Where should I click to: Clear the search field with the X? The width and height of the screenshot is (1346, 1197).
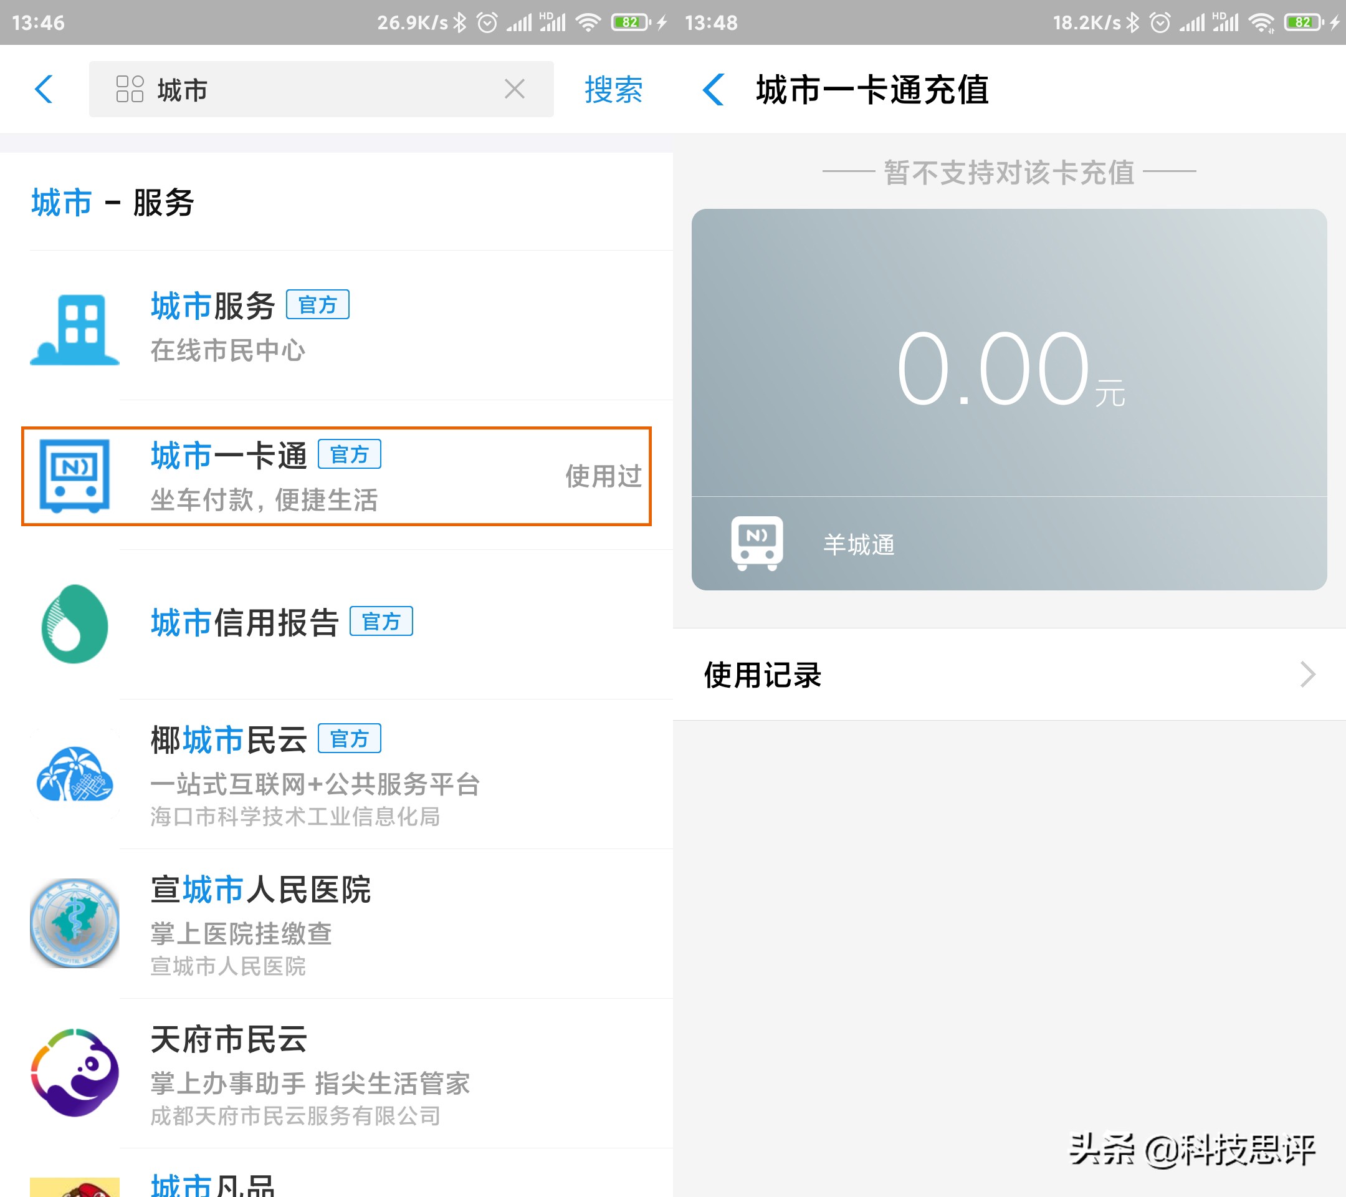pyautogui.click(x=515, y=90)
